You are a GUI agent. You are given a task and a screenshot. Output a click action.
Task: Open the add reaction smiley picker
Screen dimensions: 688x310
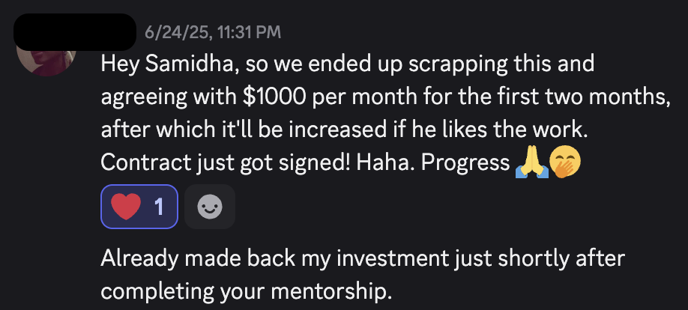point(210,207)
